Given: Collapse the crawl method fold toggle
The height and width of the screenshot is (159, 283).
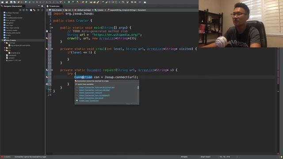Looking at the screenshot, I should click(52, 49).
